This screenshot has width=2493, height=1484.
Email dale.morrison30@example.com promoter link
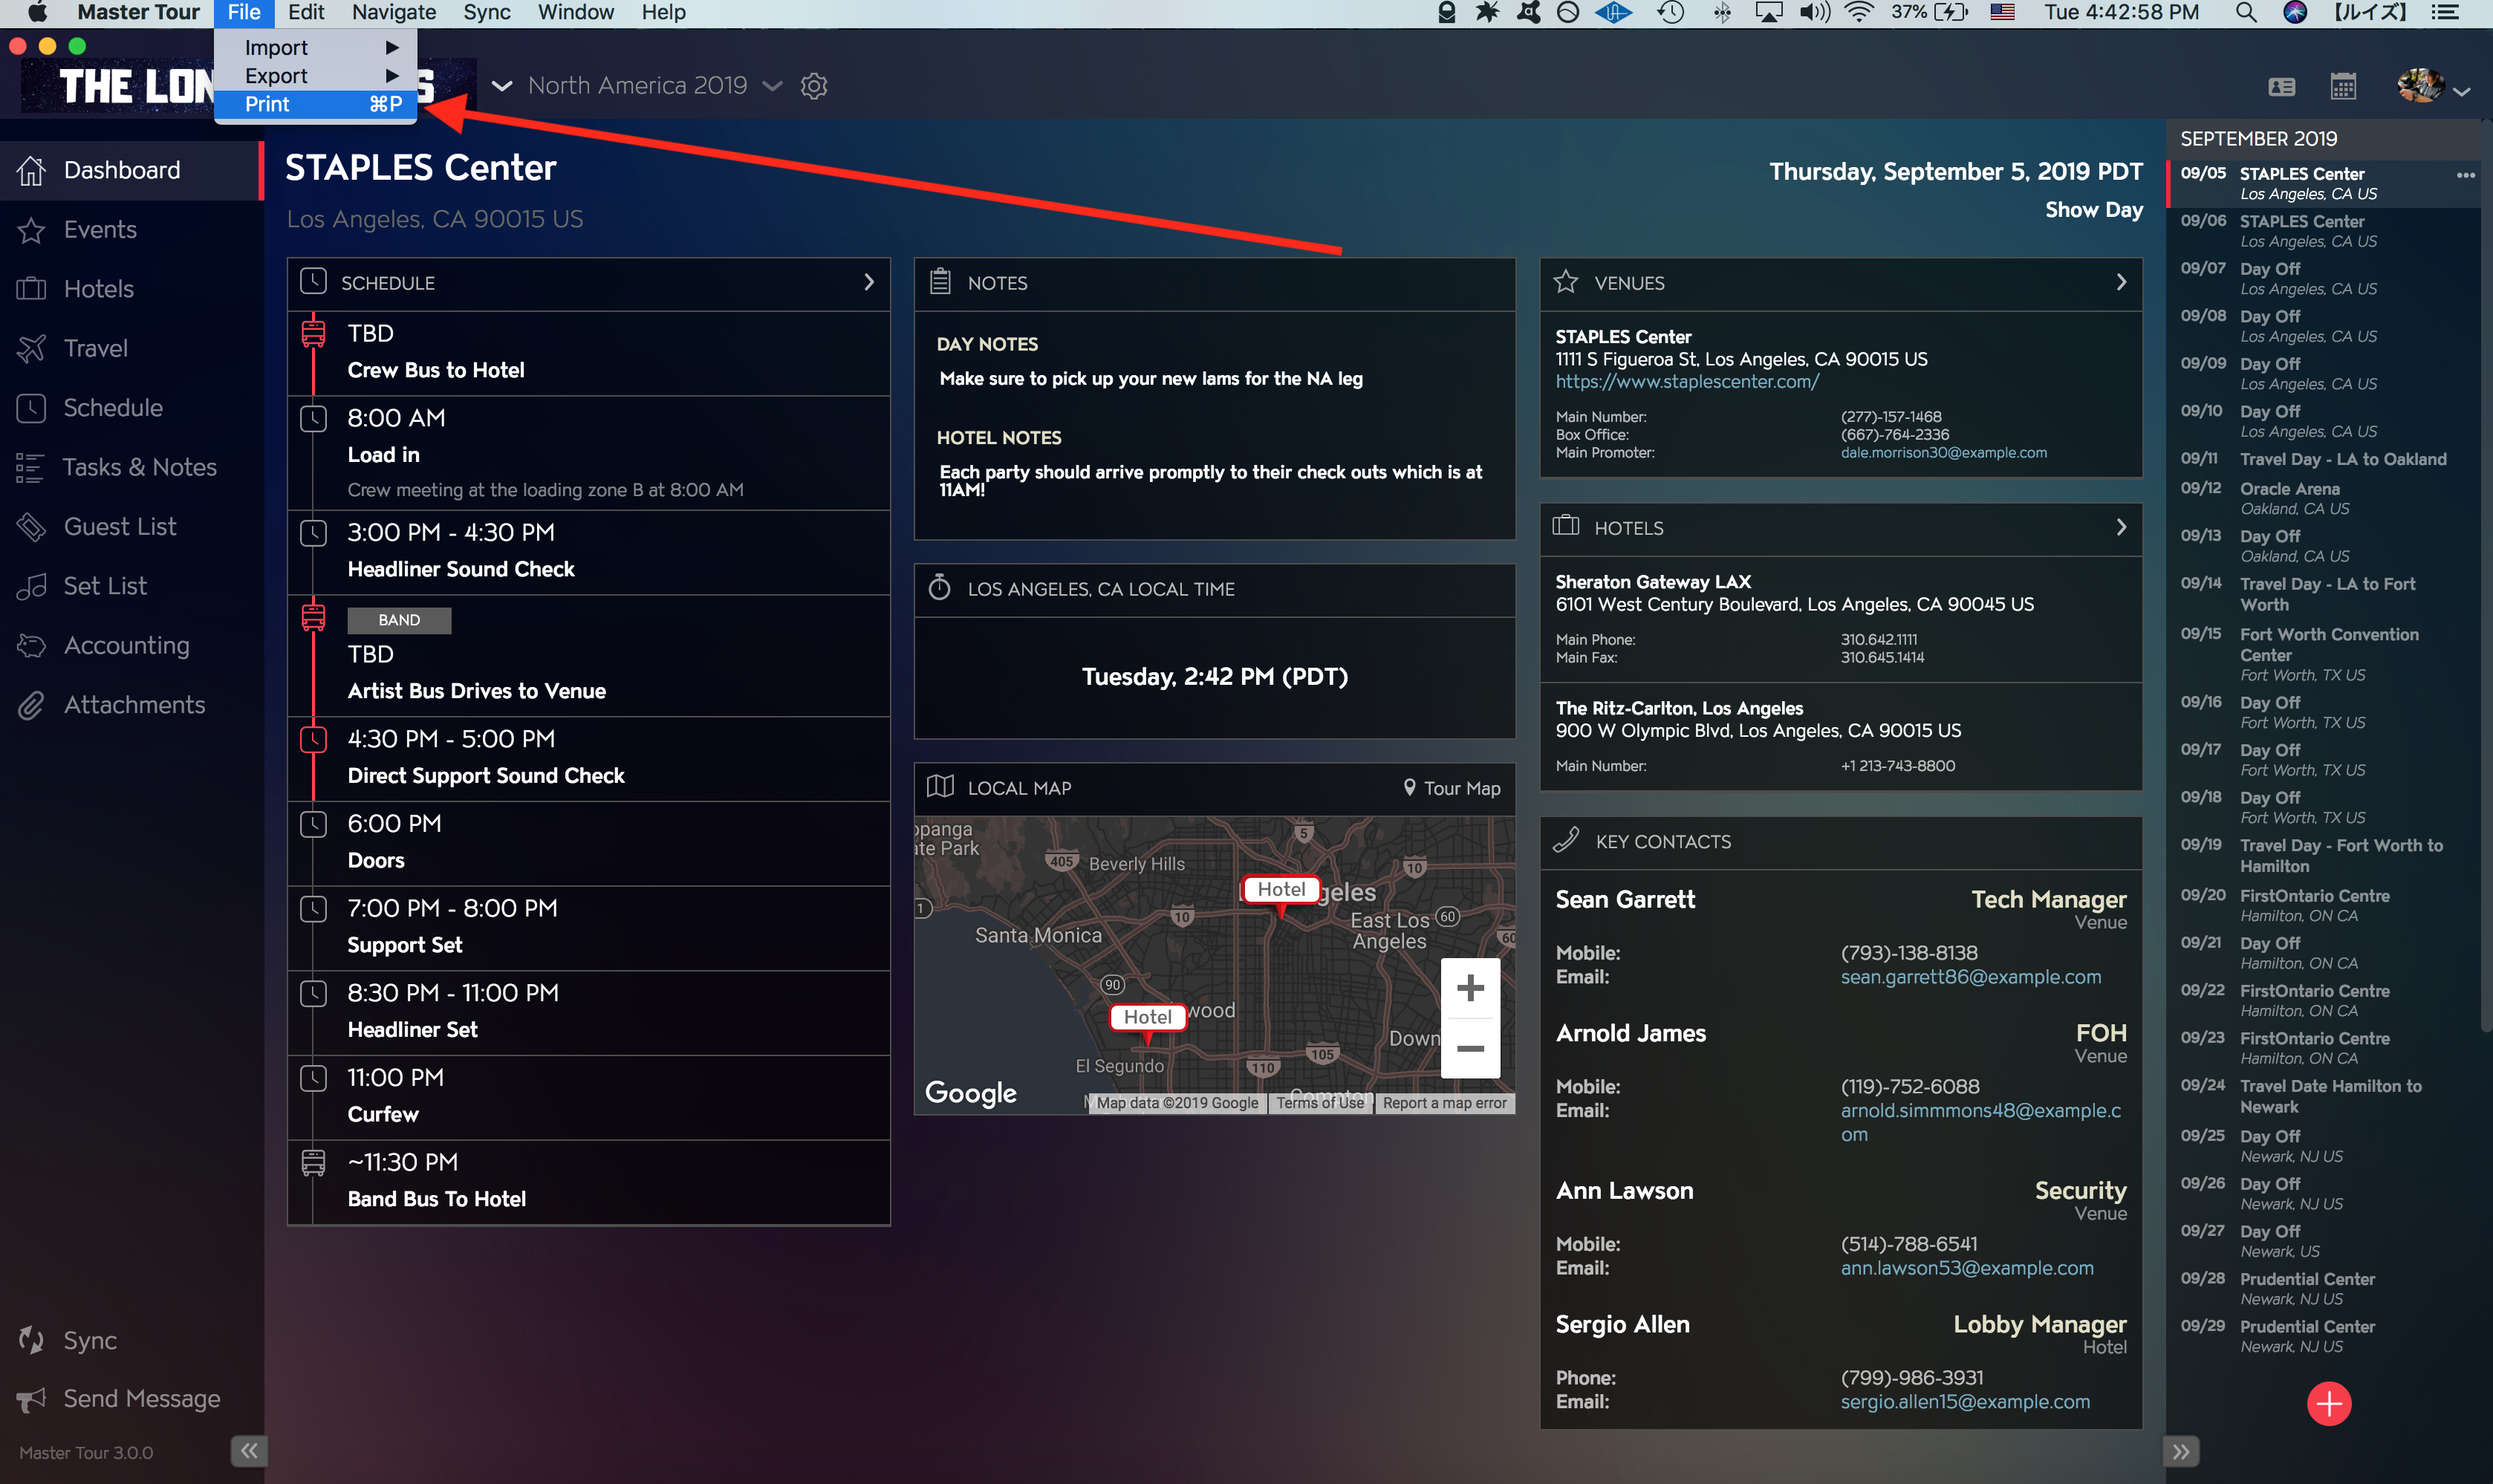[x=1943, y=453]
